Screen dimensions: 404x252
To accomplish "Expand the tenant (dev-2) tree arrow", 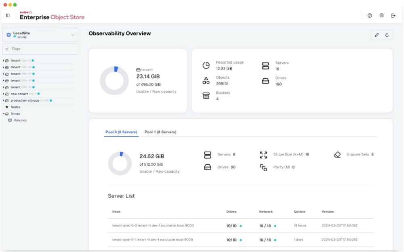I will click(4, 67).
